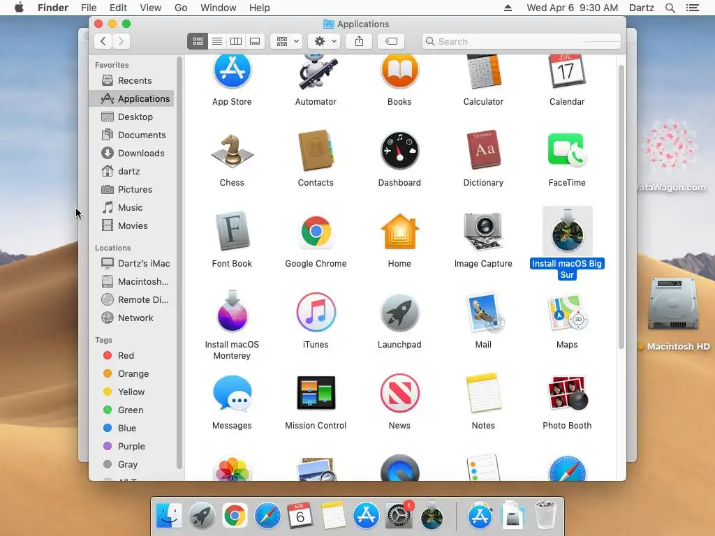Open the Edit menu
715x536 pixels.
118,8
